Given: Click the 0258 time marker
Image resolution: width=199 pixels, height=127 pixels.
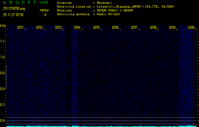Looking at the screenshot, I should click(153, 28).
